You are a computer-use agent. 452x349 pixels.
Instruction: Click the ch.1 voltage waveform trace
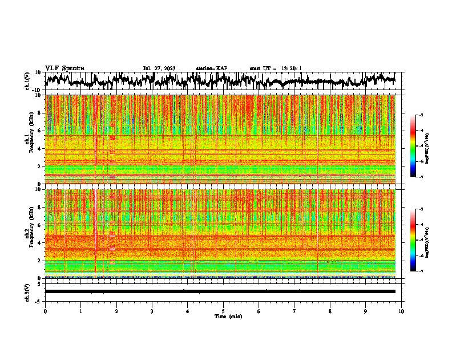220,81
